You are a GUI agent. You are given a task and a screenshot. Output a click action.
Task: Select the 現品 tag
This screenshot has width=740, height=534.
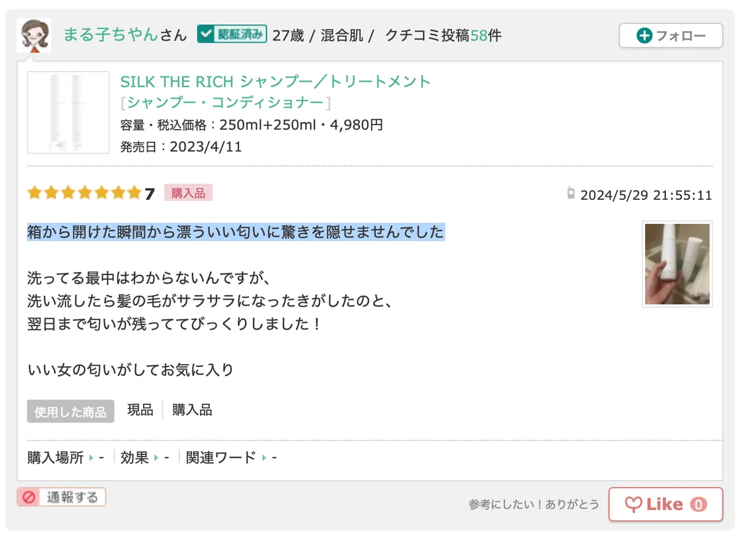(140, 410)
